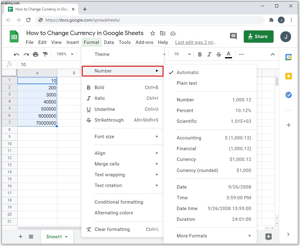Close the Google Sheets browser tab
Image resolution: width=300 pixels, height=246 pixels.
(73, 9)
